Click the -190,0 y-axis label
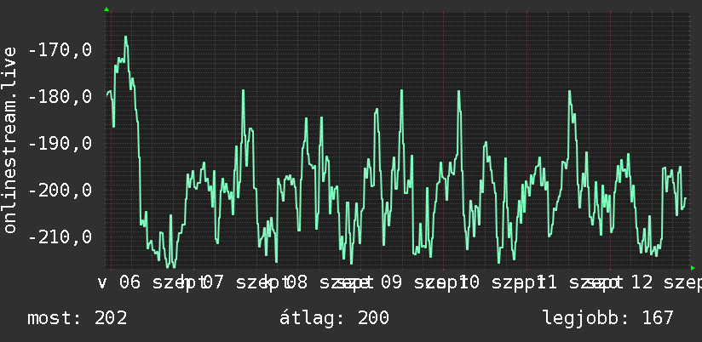The height and width of the screenshot is (342, 702). click(x=60, y=144)
